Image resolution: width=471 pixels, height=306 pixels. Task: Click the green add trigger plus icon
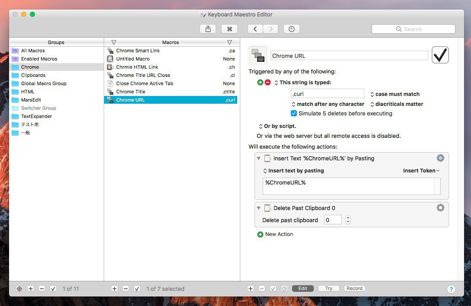click(x=260, y=82)
